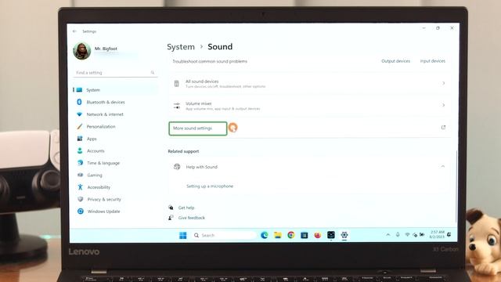Click the Setting up a microphone link

[210, 186]
